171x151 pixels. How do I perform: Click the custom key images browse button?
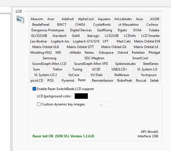pyautogui.click(x=101, y=104)
